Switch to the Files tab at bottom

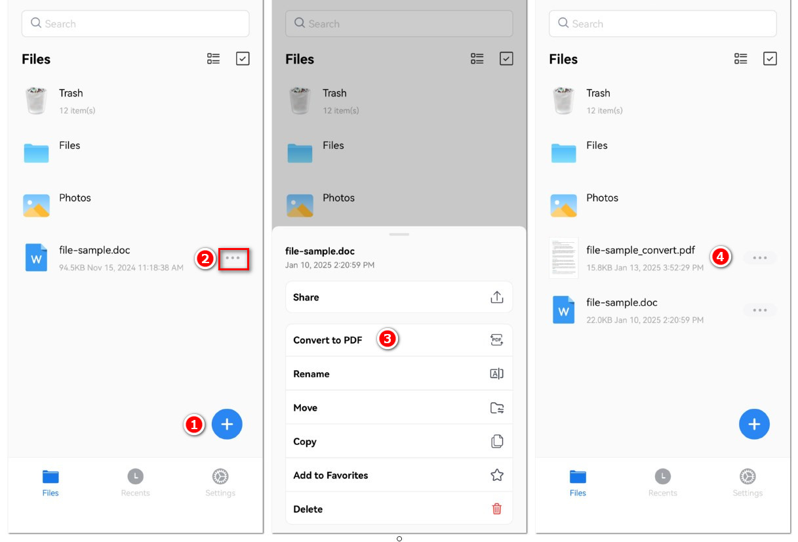click(50, 484)
